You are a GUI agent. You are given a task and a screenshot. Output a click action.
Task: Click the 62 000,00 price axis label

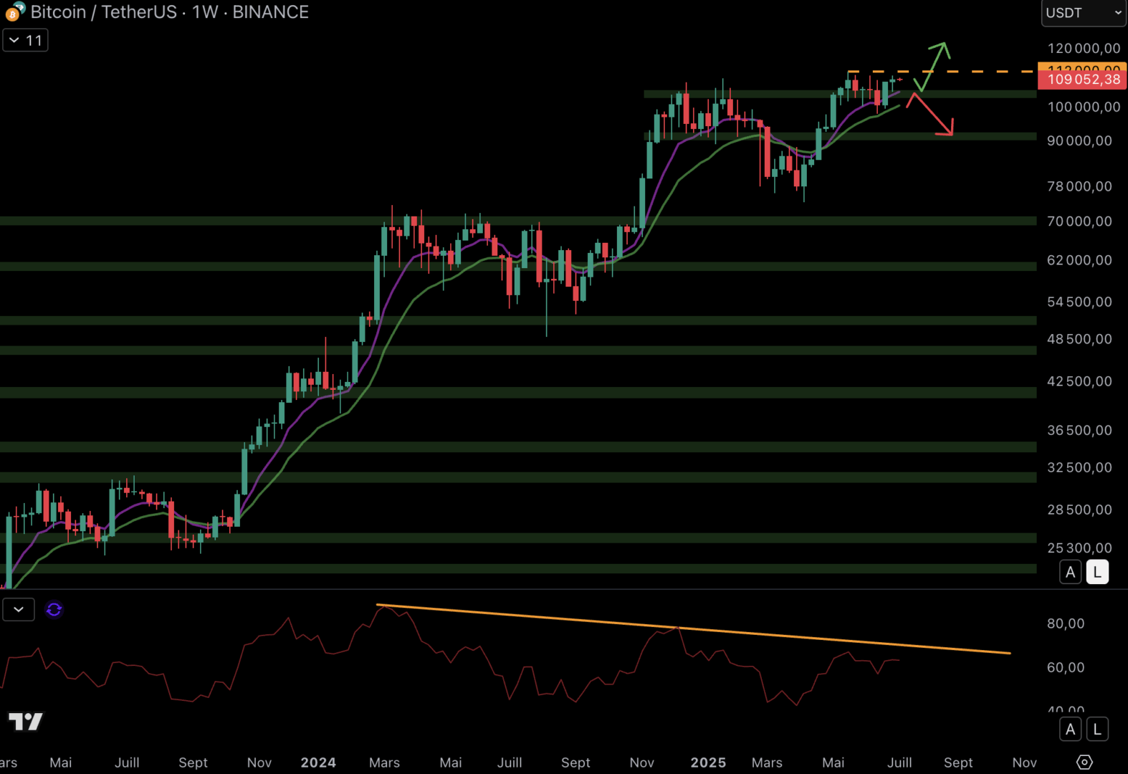[x=1079, y=260]
